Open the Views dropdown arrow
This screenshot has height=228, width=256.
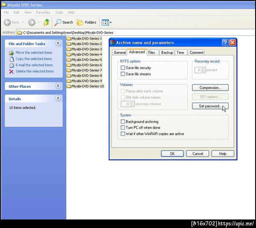tap(111, 23)
